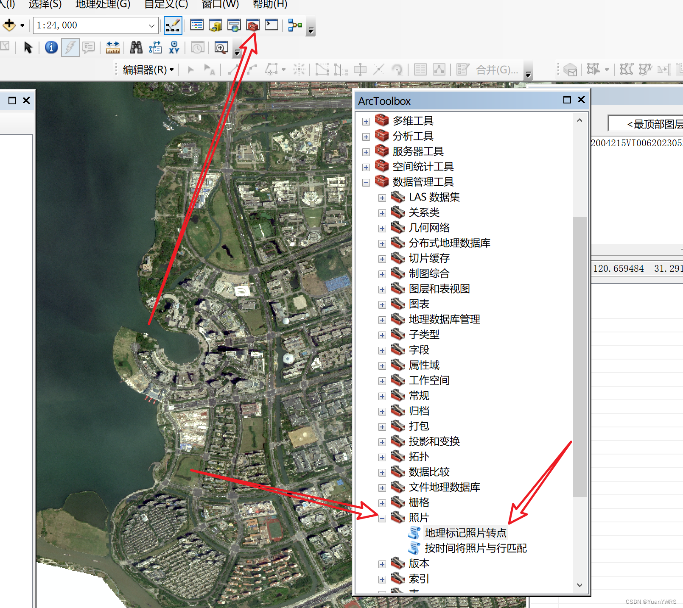The width and height of the screenshot is (683, 608).
Task: Expand the 分析工具 toolbox
Action: click(366, 137)
